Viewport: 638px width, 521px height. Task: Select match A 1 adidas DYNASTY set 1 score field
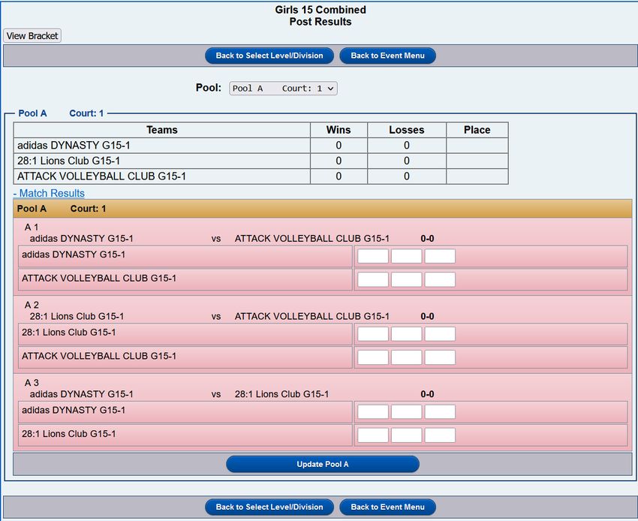tap(373, 256)
